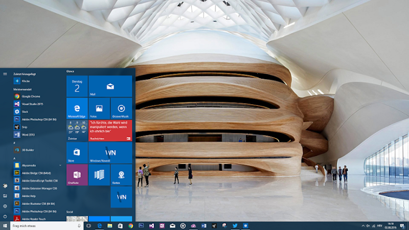Screen dimensions: 409x230
Task: Open File Explorer from Start's left rail
Action: point(5,196)
